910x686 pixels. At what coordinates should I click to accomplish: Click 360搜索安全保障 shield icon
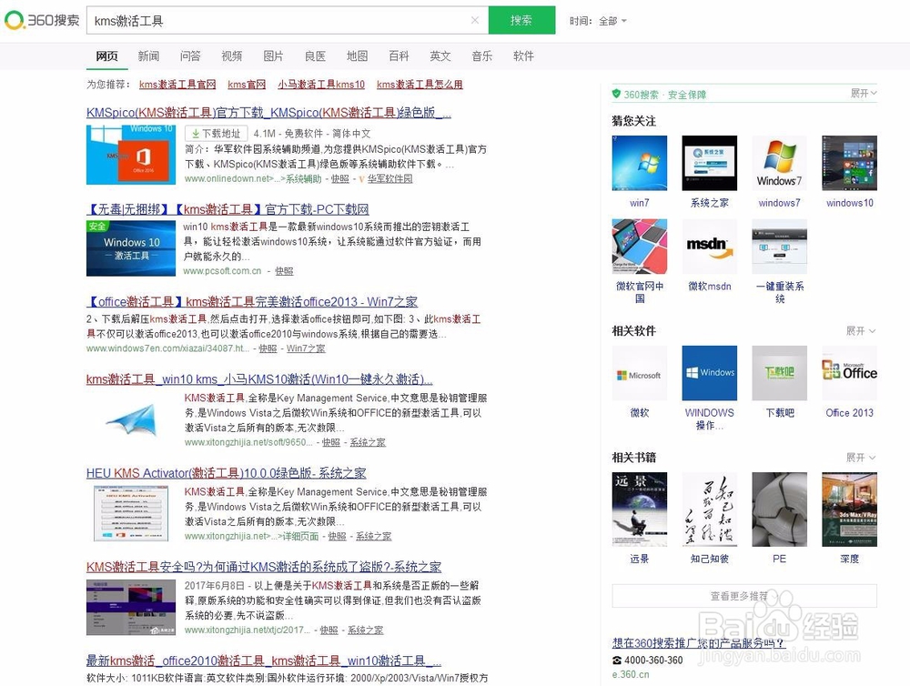(x=616, y=94)
